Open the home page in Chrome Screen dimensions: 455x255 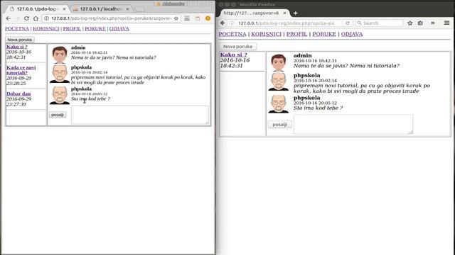[x=36, y=18]
